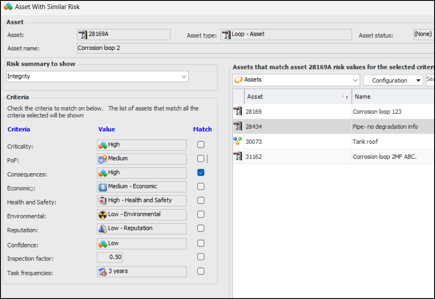Click the dollar icon for Medium - Economic
This screenshot has height=299, width=435.
coord(103,187)
